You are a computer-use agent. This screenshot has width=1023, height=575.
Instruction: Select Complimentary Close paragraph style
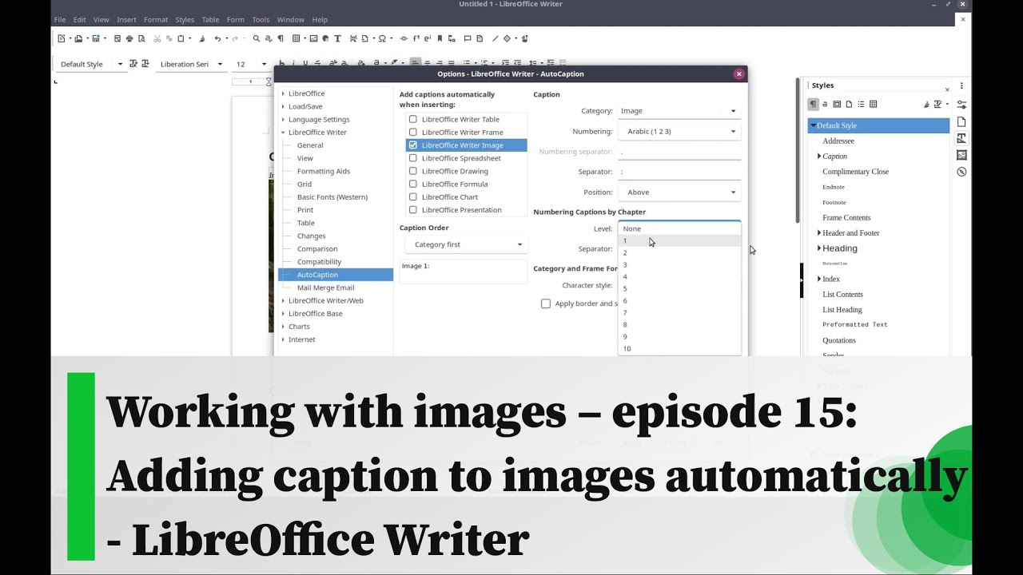click(x=855, y=172)
